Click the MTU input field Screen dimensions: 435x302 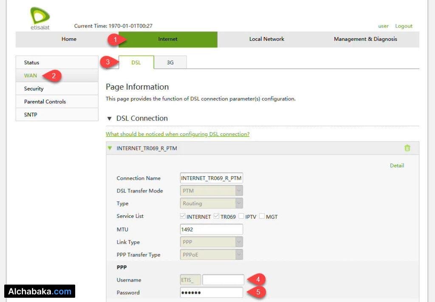click(x=211, y=229)
